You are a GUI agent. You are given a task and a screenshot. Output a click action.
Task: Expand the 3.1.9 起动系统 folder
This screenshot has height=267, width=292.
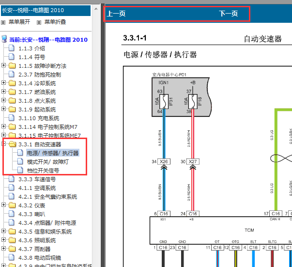pyautogui.click(x=3, y=109)
